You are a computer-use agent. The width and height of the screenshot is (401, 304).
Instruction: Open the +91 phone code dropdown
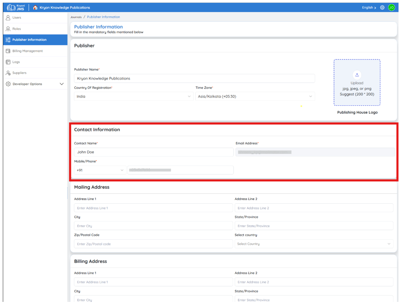click(x=100, y=170)
